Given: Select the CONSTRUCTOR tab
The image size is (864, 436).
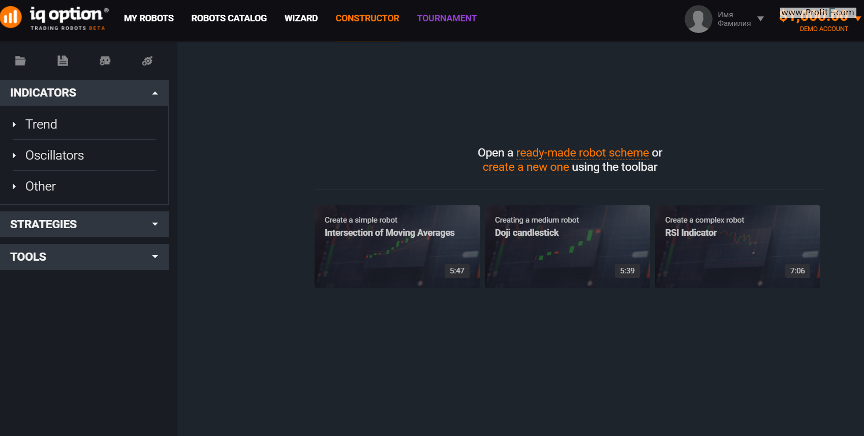Looking at the screenshot, I should click(367, 18).
